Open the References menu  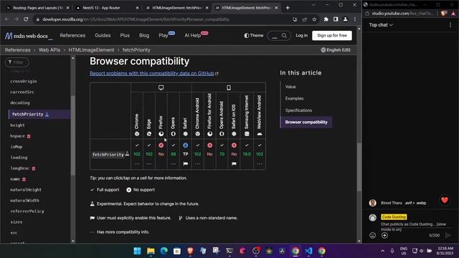coord(72,36)
